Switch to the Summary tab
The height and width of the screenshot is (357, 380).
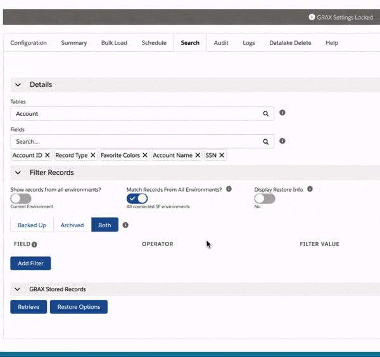[x=74, y=43]
